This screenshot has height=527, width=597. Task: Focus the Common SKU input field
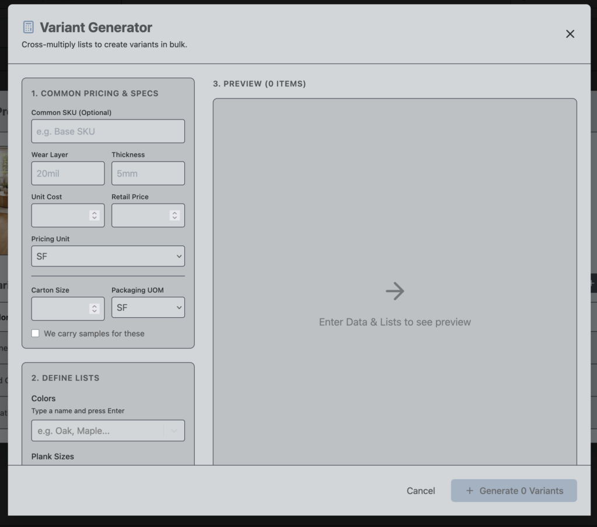click(108, 131)
